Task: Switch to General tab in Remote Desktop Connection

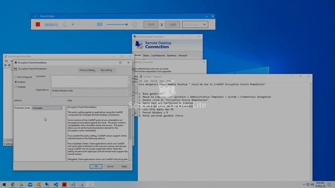Action: click(x=138, y=55)
